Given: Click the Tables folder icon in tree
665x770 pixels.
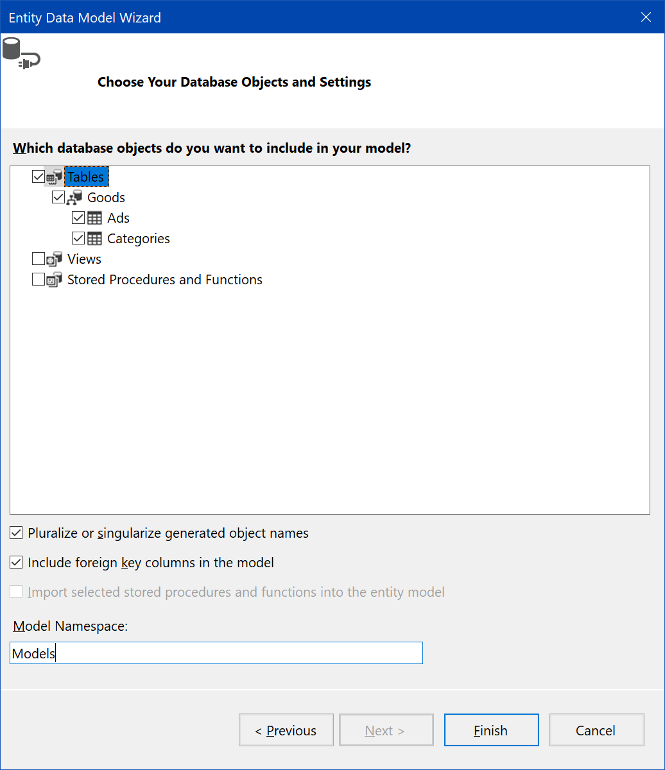Looking at the screenshot, I should (55, 177).
